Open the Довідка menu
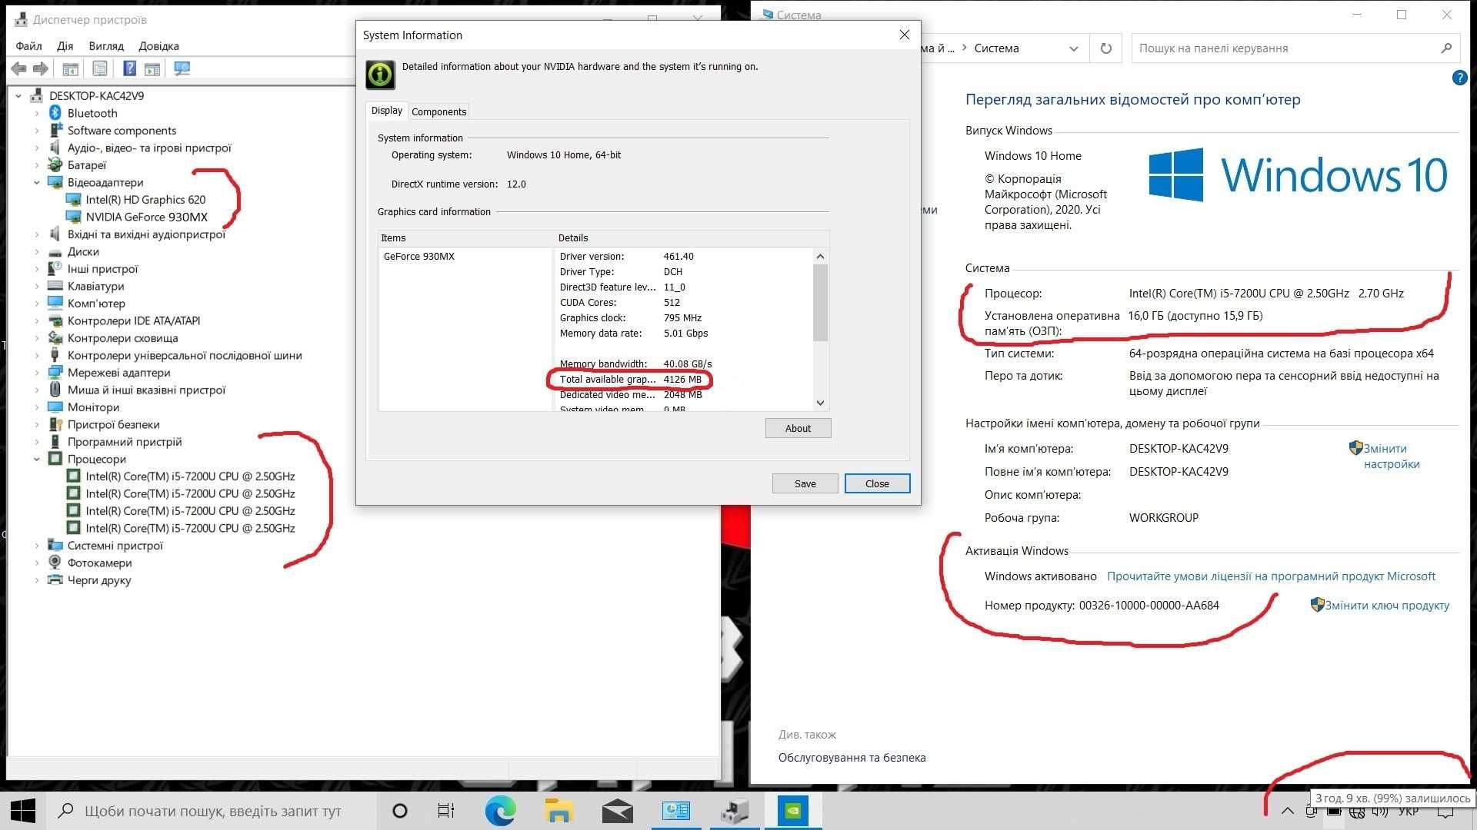This screenshot has width=1477, height=830. coord(158,46)
